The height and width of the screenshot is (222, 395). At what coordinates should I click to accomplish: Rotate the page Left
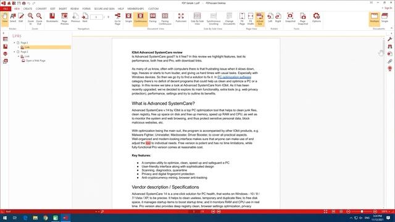pyautogui.click(x=270, y=18)
